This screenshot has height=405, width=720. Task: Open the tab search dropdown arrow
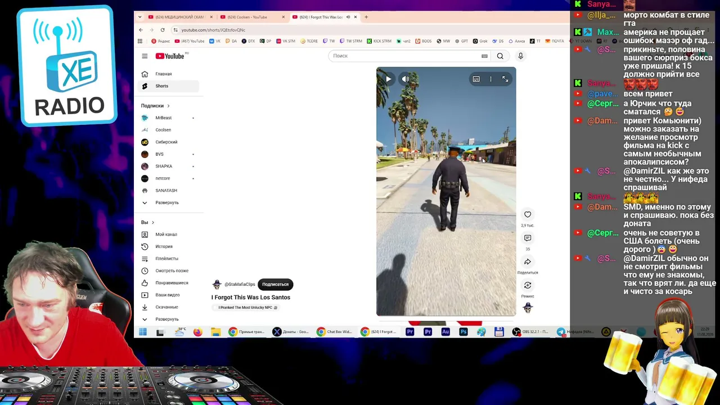click(140, 17)
